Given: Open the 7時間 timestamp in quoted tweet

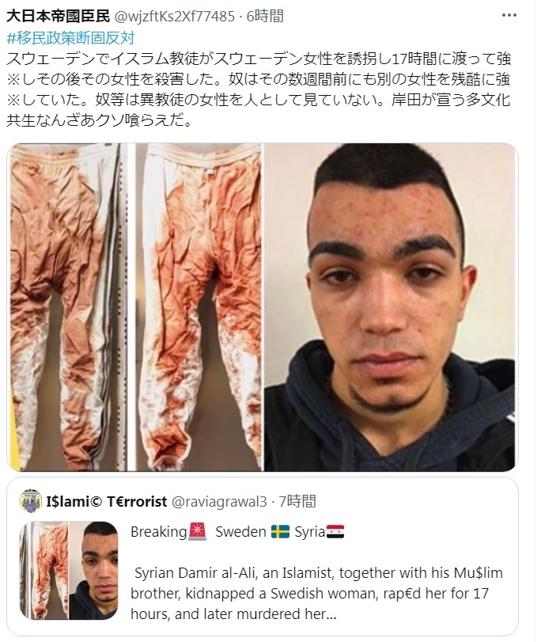Looking at the screenshot, I should (x=297, y=502).
